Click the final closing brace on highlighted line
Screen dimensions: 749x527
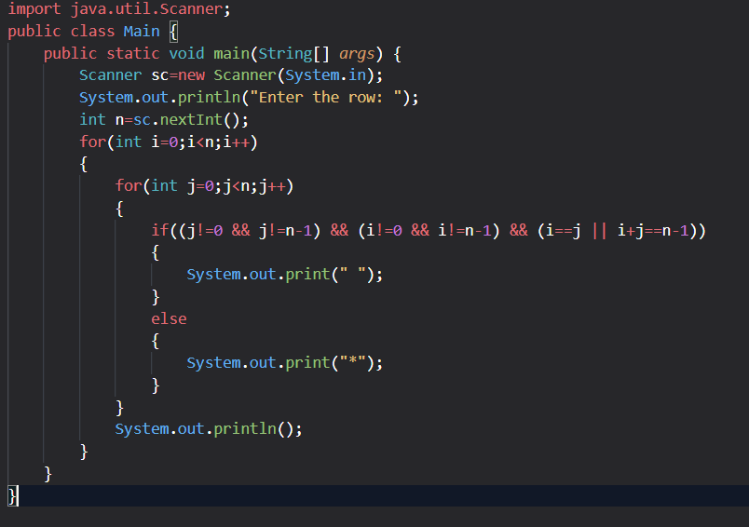[x=12, y=495]
